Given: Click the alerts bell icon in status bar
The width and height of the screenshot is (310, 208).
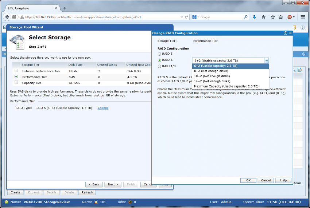Looking at the screenshot, I should coord(96,202).
